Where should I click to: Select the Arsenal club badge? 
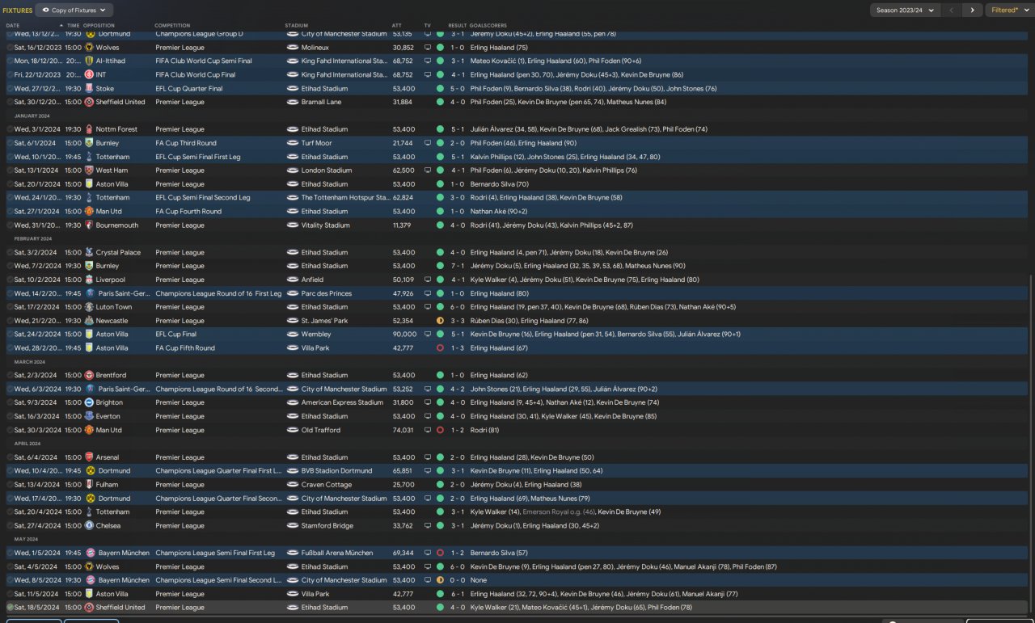[89, 457]
